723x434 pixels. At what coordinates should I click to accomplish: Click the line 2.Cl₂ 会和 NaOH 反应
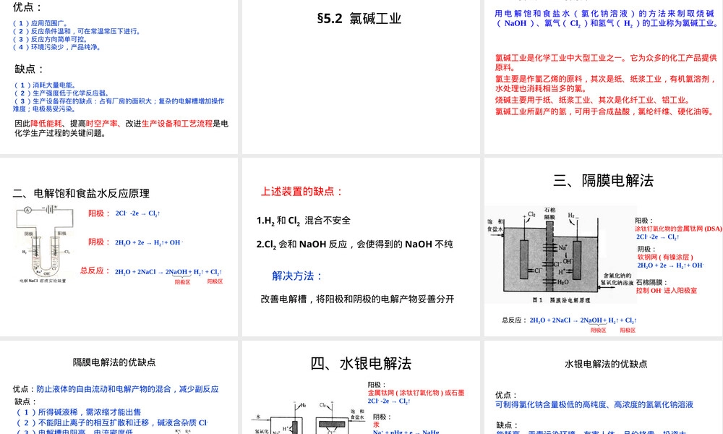pyautogui.click(x=354, y=244)
